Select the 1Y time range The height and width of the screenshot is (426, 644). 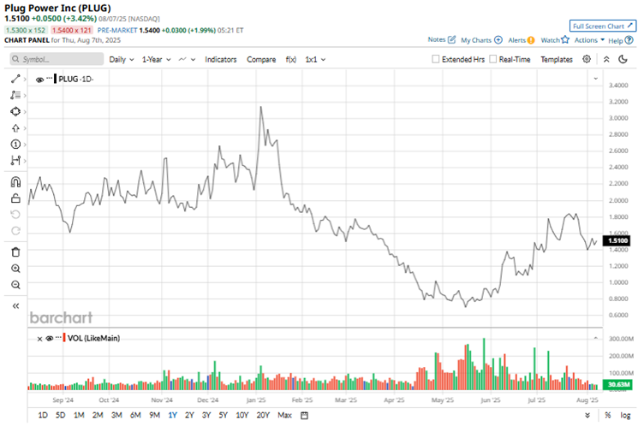coord(172,416)
